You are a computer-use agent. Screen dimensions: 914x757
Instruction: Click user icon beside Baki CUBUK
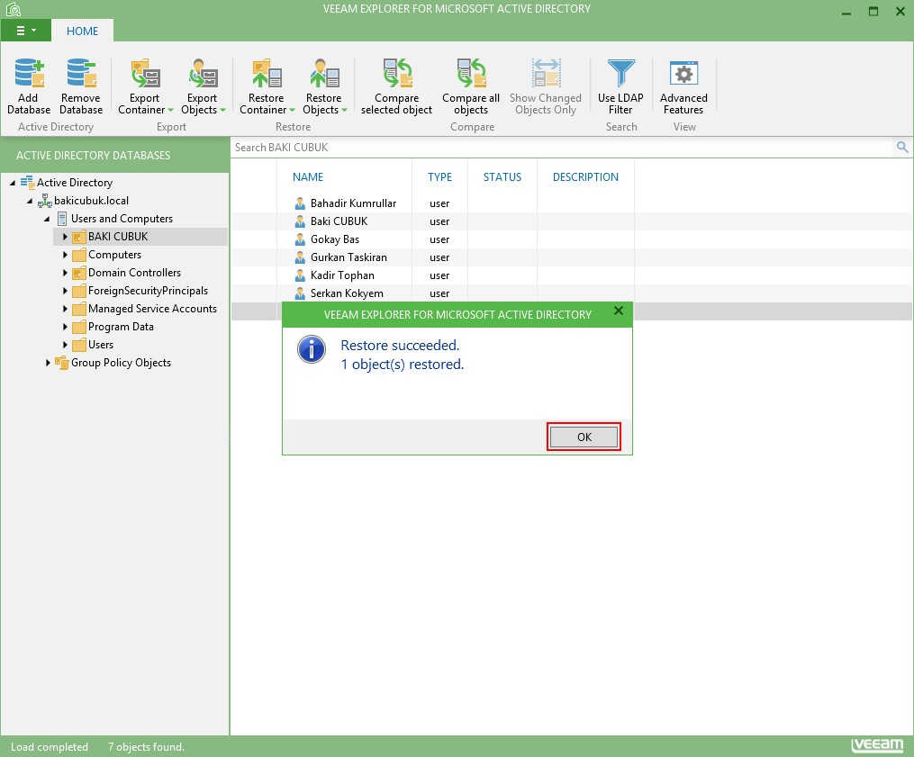pos(300,221)
